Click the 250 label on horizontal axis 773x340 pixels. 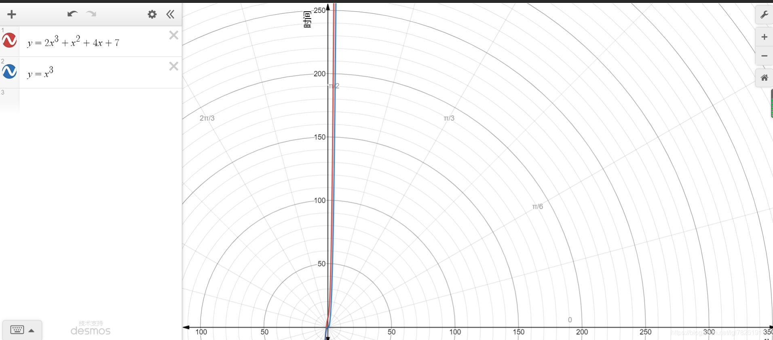(645, 332)
